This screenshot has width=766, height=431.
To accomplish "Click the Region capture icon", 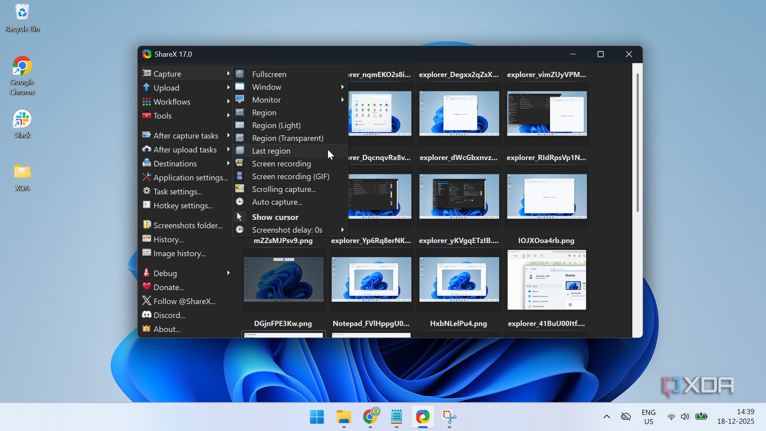I will coord(240,112).
